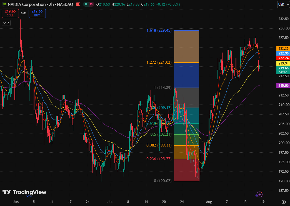Click the 54:52 bar countdown timer
This screenshot has height=206, width=290.
(x=283, y=72)
